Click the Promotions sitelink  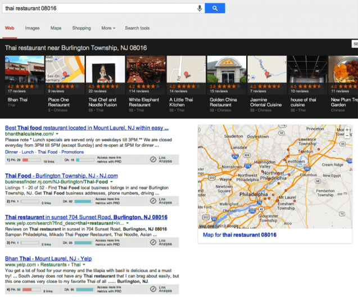point(72,152)
